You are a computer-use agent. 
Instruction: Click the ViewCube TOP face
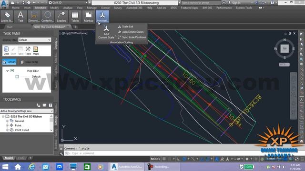point(285,48)
